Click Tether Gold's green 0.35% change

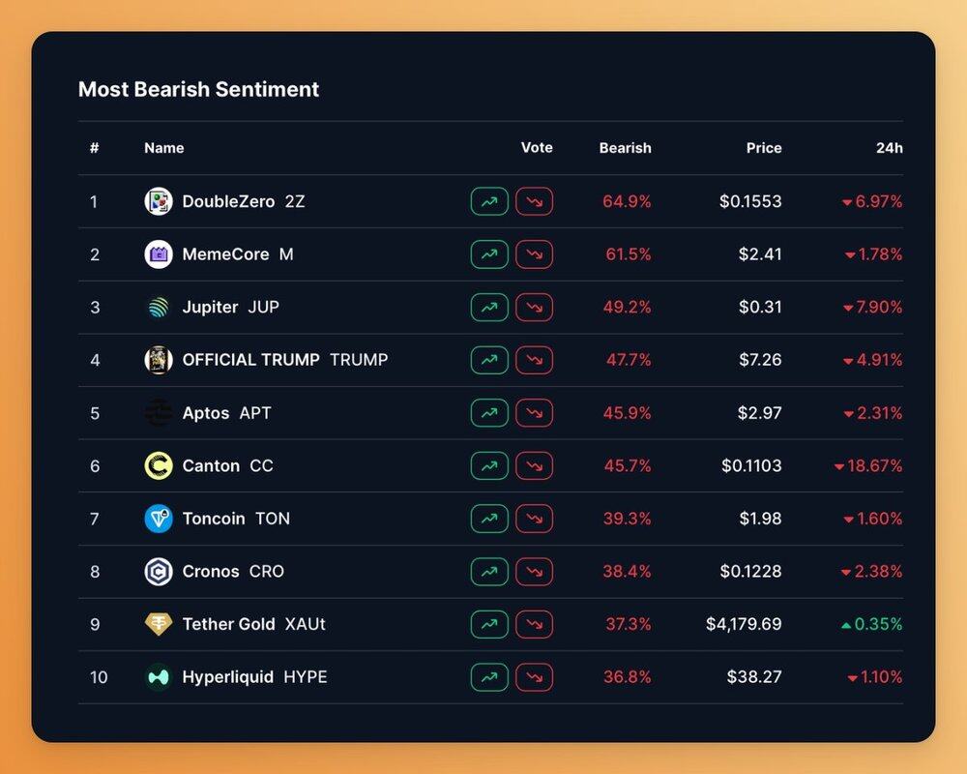point(872,624)
